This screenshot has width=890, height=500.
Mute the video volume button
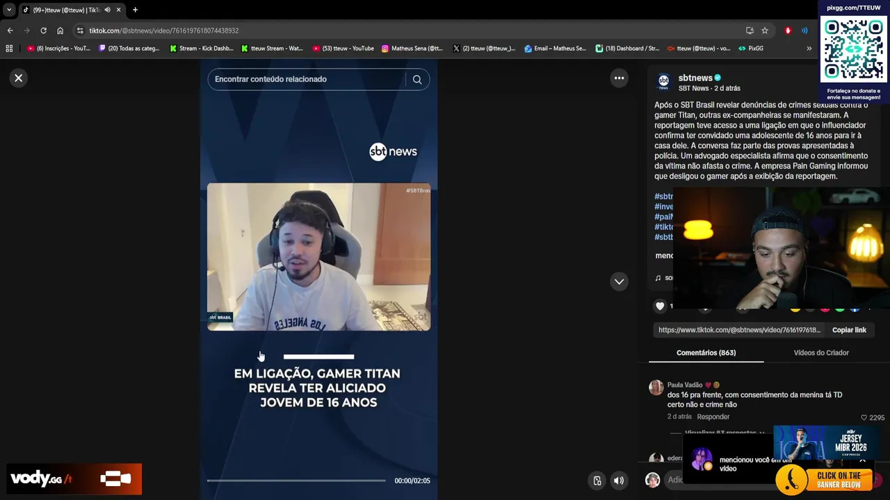(619, 481)
